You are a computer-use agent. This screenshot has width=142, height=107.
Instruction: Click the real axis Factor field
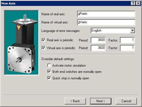[127, 40]
